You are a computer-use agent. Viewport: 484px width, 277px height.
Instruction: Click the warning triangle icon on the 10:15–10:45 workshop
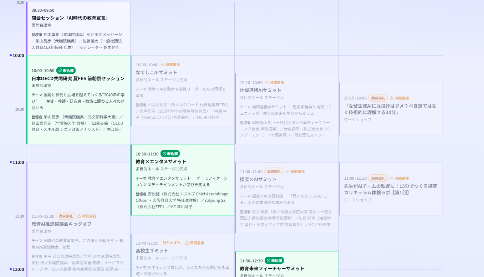(392, 98)
